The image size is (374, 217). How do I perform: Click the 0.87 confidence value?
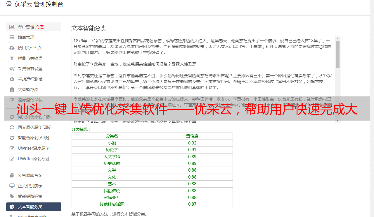(x=192, y=204)
